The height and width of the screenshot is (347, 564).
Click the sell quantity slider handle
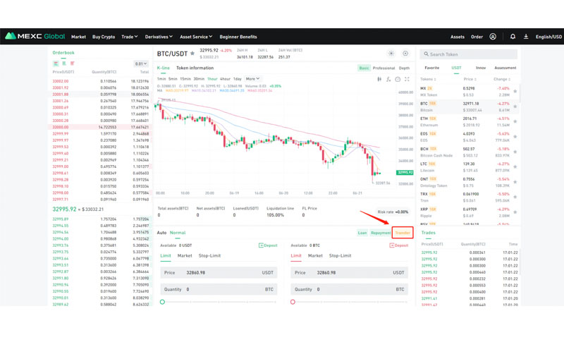click(293, 302)
